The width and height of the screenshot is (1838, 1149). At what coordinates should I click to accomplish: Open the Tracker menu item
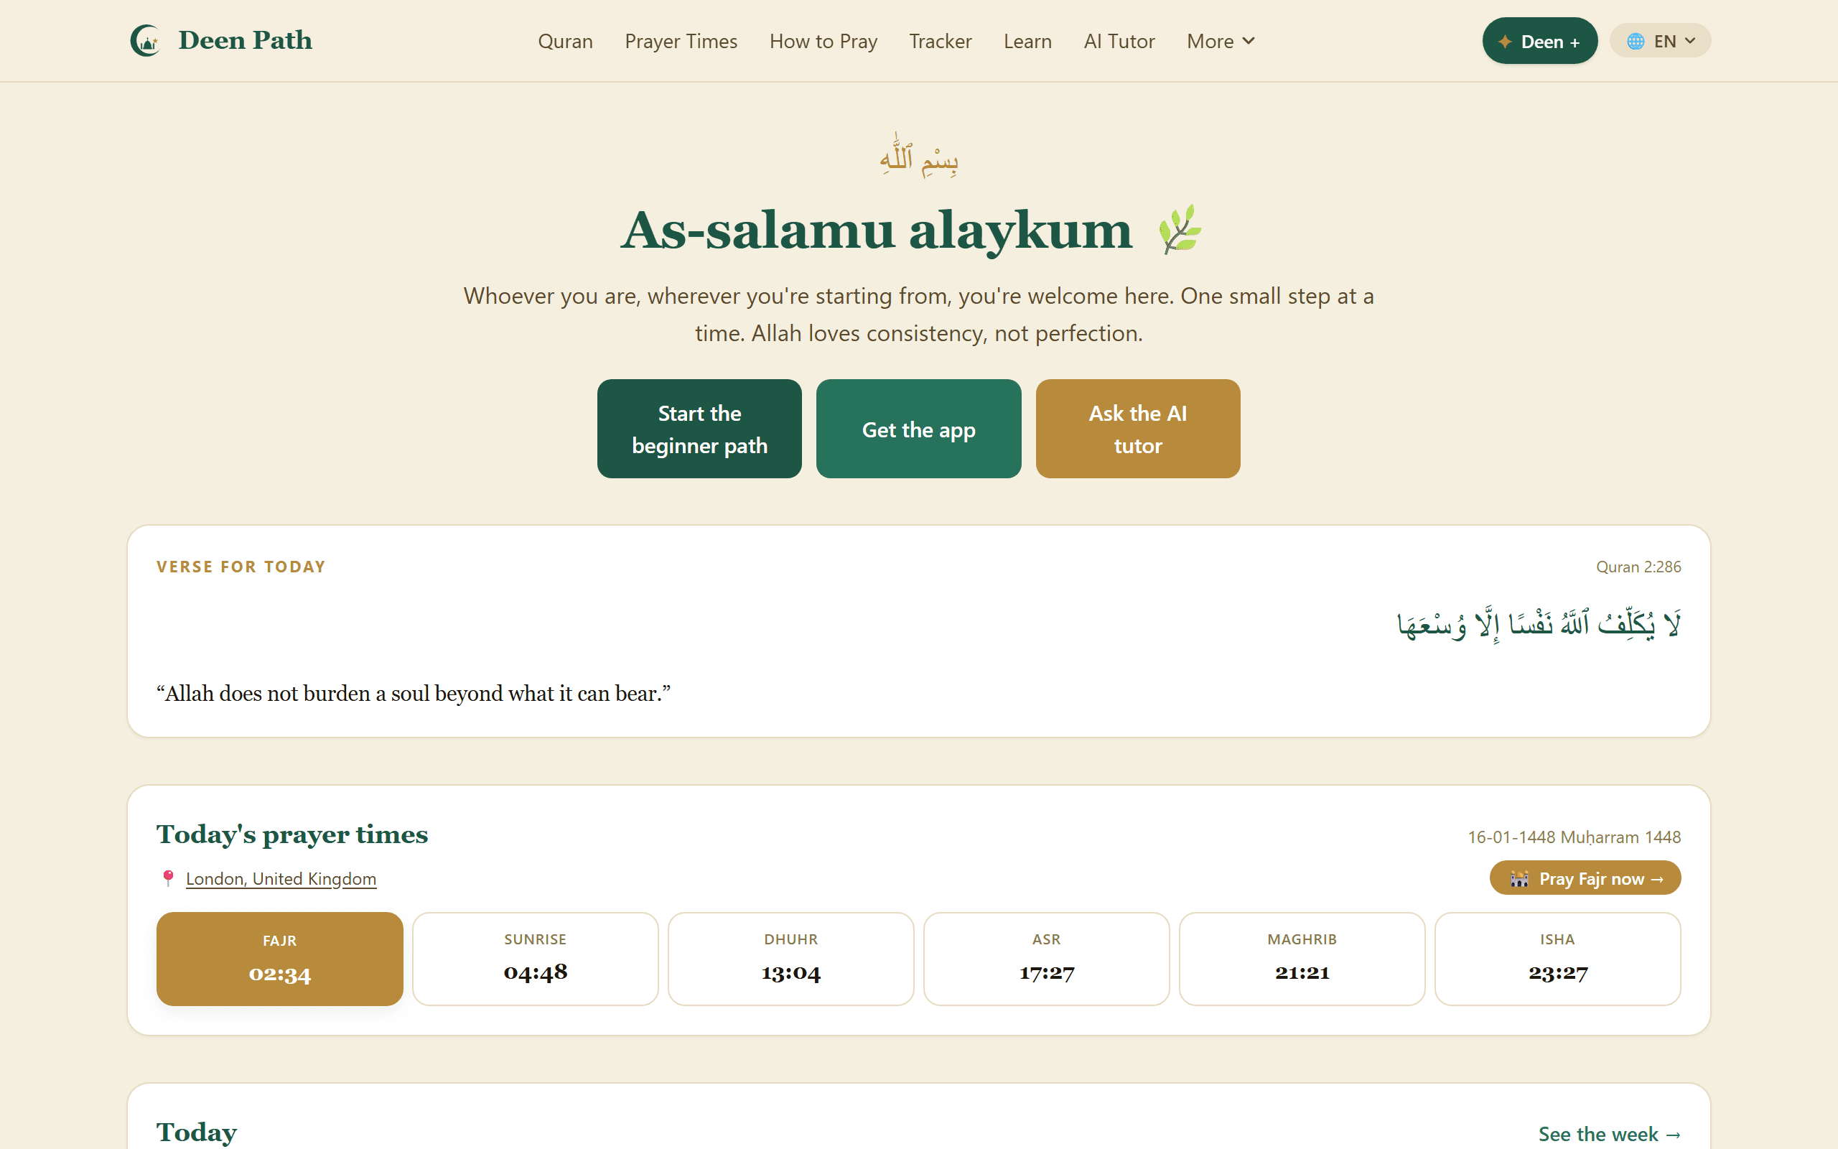(941, 41)
